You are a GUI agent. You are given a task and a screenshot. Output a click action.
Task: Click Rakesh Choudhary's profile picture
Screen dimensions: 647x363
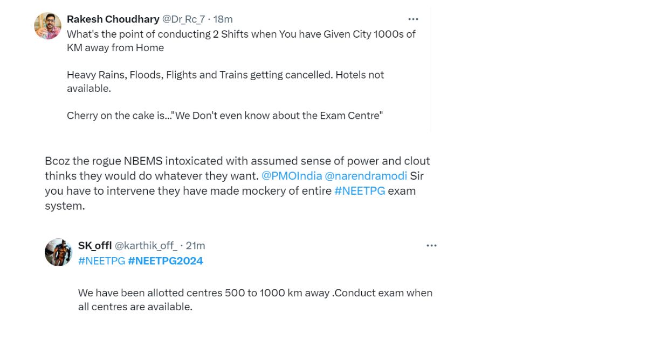coord(47,26)
